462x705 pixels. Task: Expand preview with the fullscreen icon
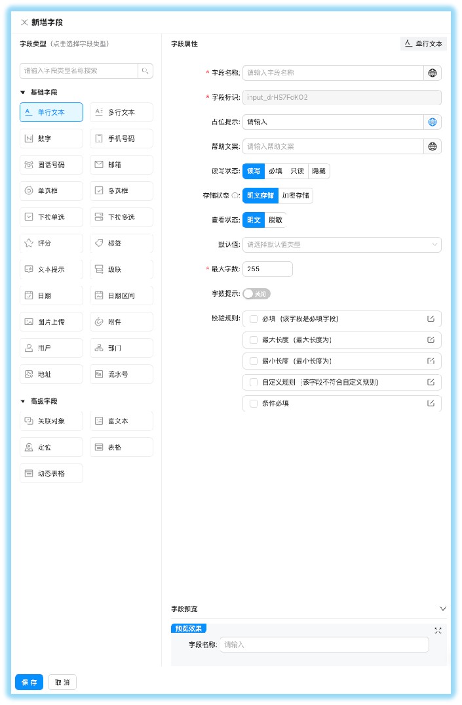point(438,630)
